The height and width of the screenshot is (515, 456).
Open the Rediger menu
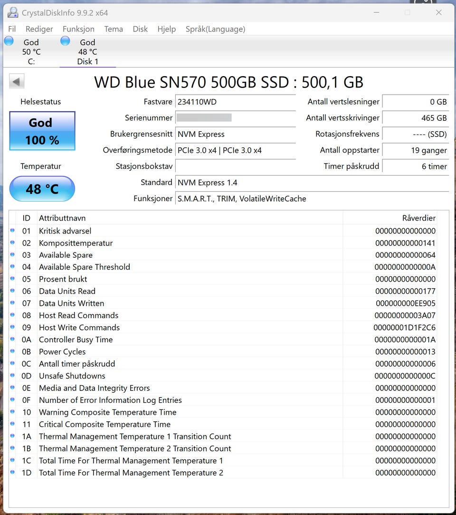tap(39, 29)
